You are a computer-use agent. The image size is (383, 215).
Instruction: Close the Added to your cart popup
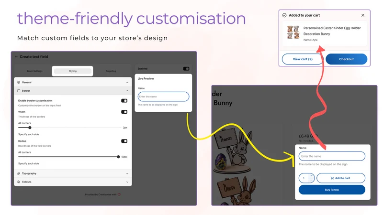pos(363,15)
